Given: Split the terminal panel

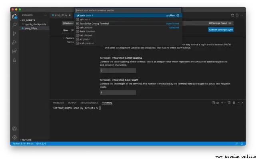Looking at the screenshot, I should [229, 103].
